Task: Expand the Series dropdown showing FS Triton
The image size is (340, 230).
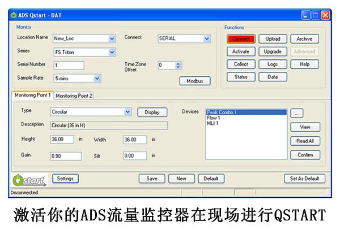Action: [x=112, y=53]
